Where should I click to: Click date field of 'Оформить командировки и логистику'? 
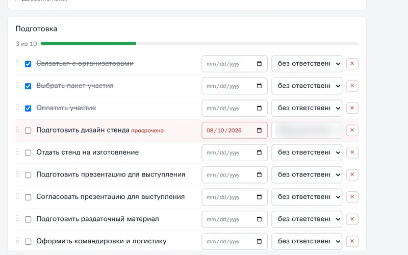click(x=235, y=241)
